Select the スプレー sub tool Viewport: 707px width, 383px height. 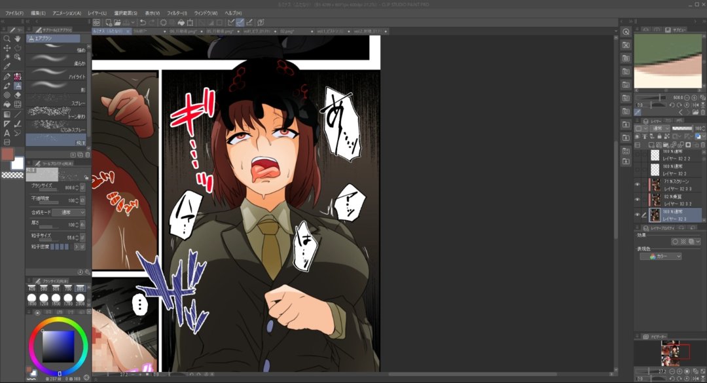[56, 101]
